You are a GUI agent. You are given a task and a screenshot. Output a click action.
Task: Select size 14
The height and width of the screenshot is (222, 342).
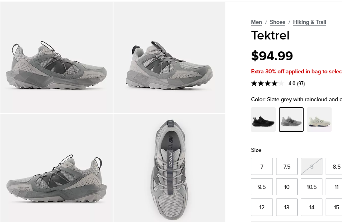point(312,207)
